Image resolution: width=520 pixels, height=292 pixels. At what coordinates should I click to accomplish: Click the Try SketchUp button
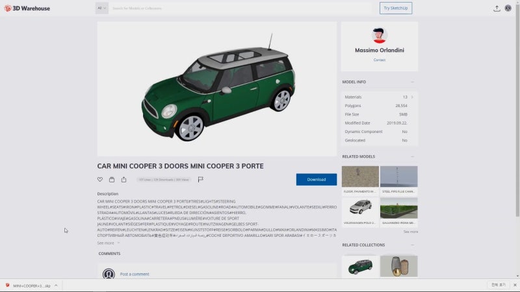(396, 8)
